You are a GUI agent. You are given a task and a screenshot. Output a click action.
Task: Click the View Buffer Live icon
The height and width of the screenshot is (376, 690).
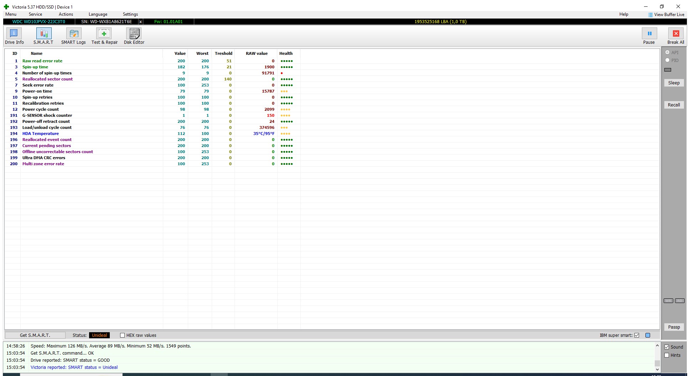(x=650, y=15)
